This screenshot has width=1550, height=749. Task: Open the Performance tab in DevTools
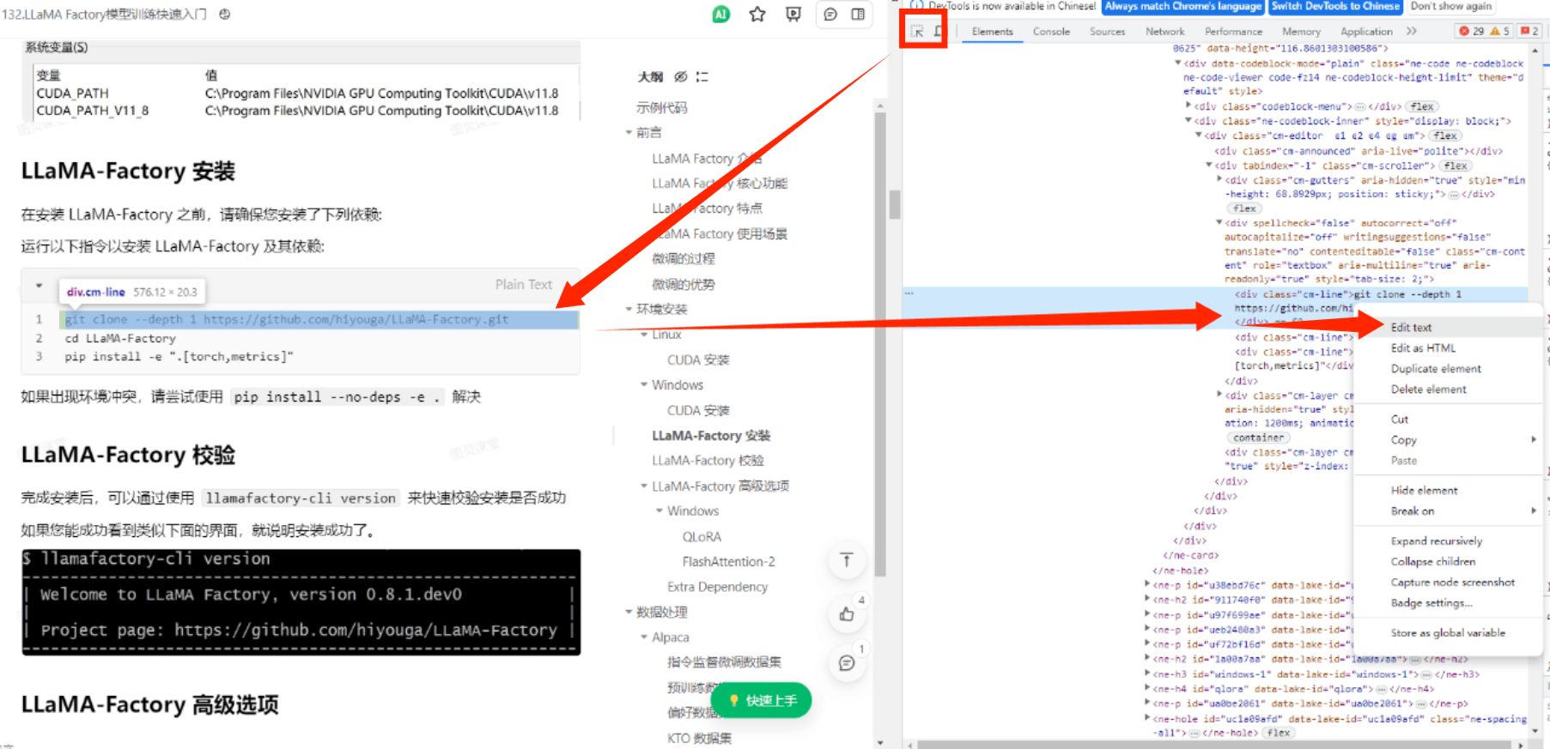(x=1233, y=32)
